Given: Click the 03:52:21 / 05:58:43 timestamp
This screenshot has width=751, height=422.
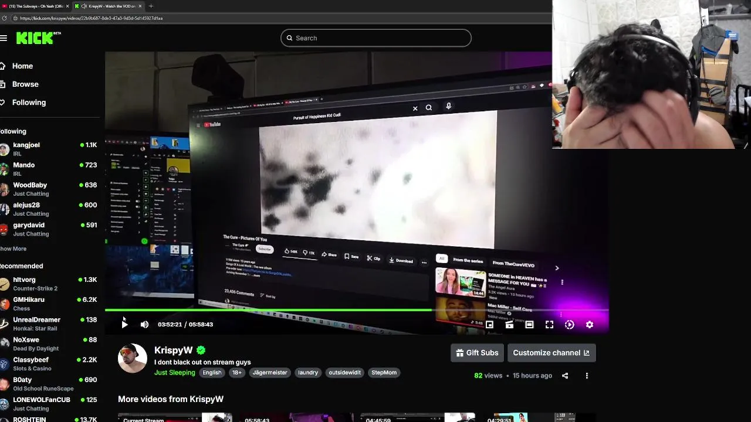Looking at the screenshot, I should (185, 324).
